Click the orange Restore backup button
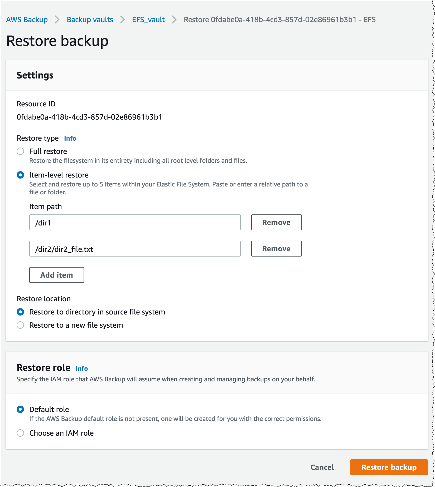The width and height of the screenshot is (435, 487). coord(389,467)
